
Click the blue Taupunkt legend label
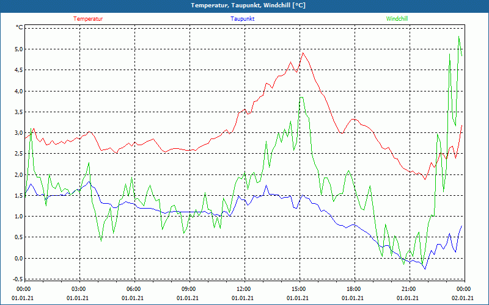(x=242, y=19)
